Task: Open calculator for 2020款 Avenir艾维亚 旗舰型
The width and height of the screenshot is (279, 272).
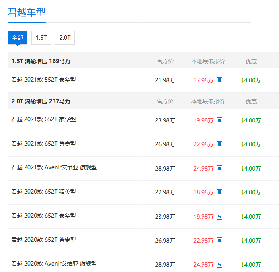Action: tap(220, 264)
